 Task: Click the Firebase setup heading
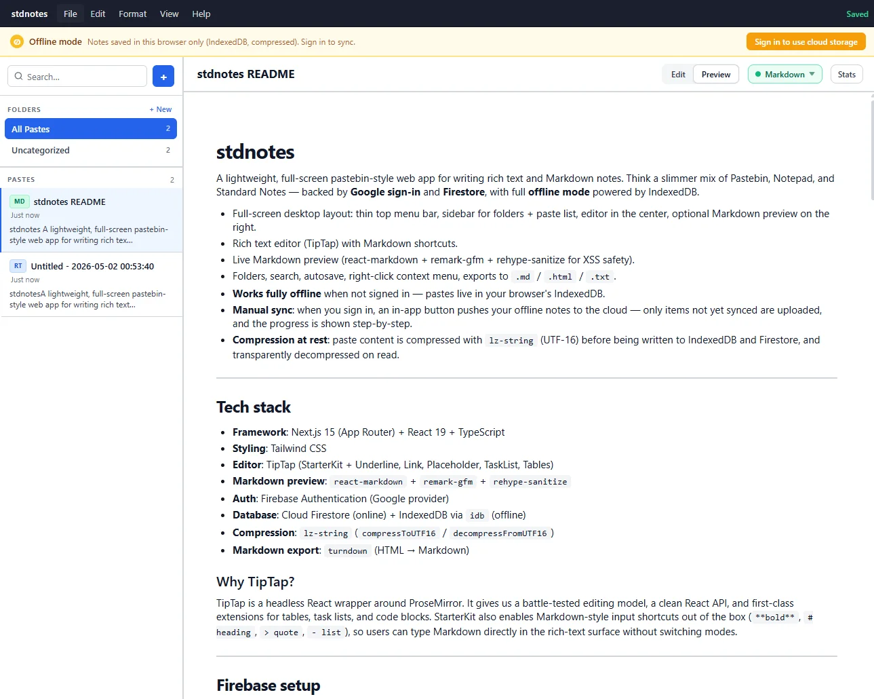point(269,685)
